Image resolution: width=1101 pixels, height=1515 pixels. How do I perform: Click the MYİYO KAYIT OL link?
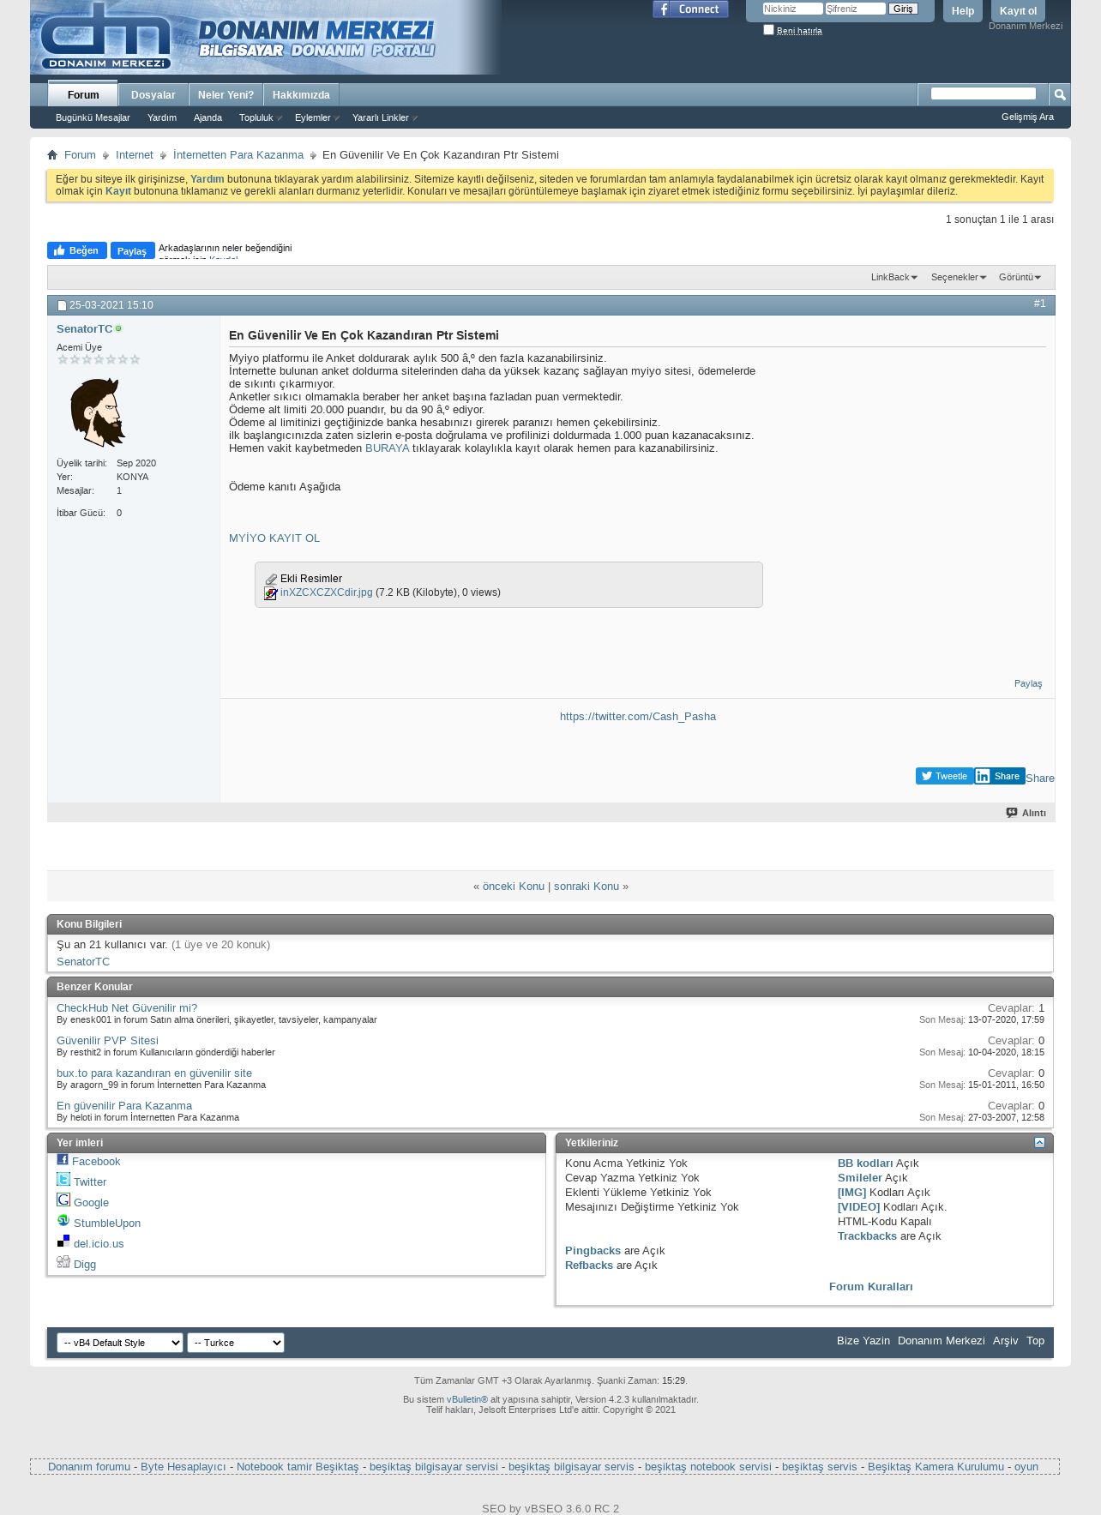tap(274, 538)
